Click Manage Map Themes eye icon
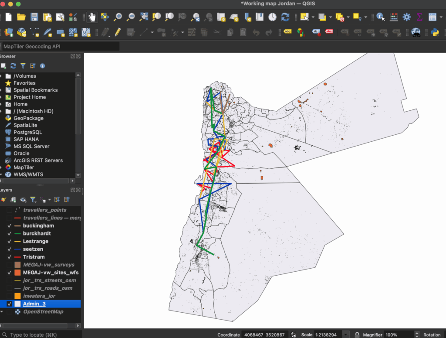This screenshot has height=338, width=446. click(x=23, y=200)
